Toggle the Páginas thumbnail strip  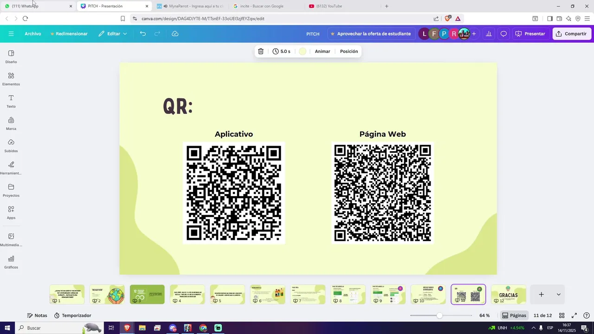(514, 315)
